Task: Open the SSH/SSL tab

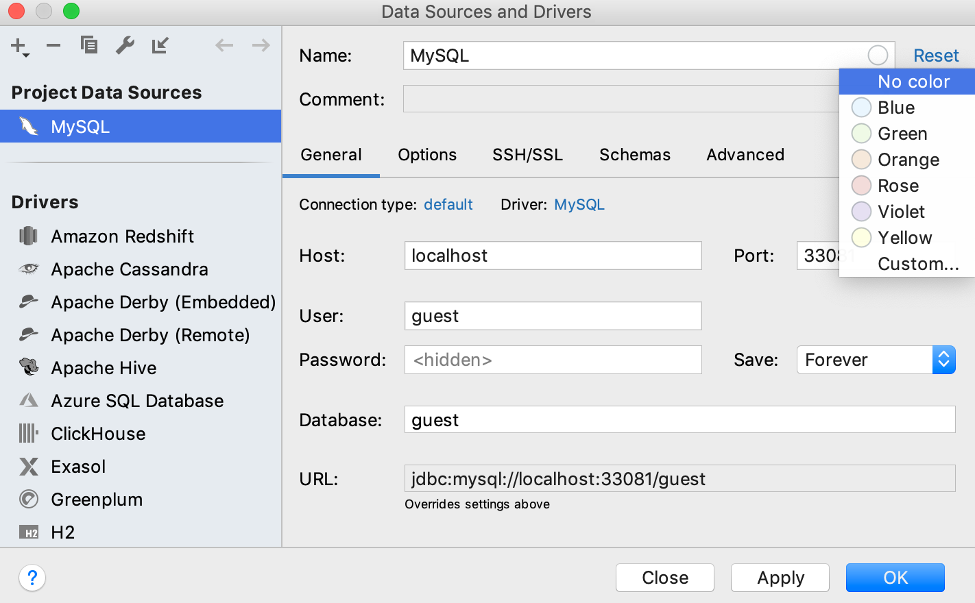Action: 527,155
